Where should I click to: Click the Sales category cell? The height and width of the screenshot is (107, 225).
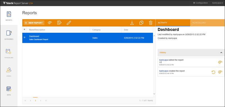(95, 38)
